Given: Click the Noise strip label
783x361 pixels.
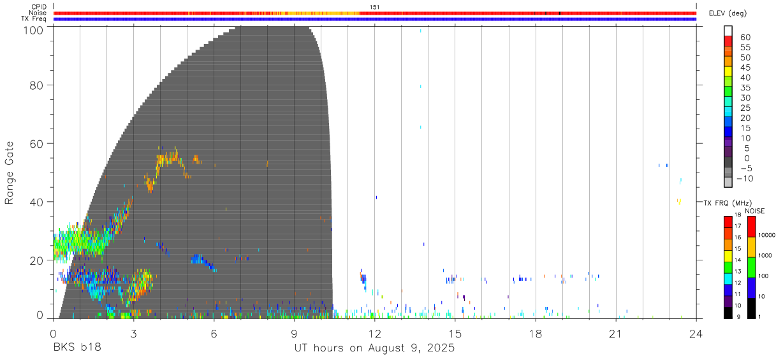Looking at the screenshot, I should tap(38, 13).
